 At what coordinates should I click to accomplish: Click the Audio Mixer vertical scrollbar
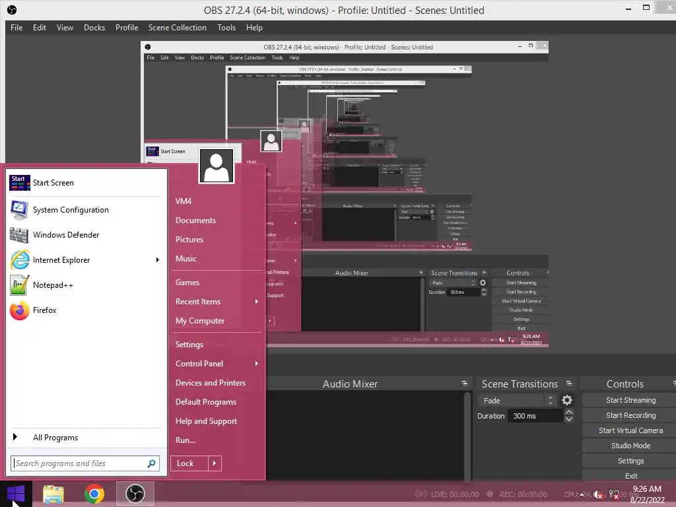467,436
